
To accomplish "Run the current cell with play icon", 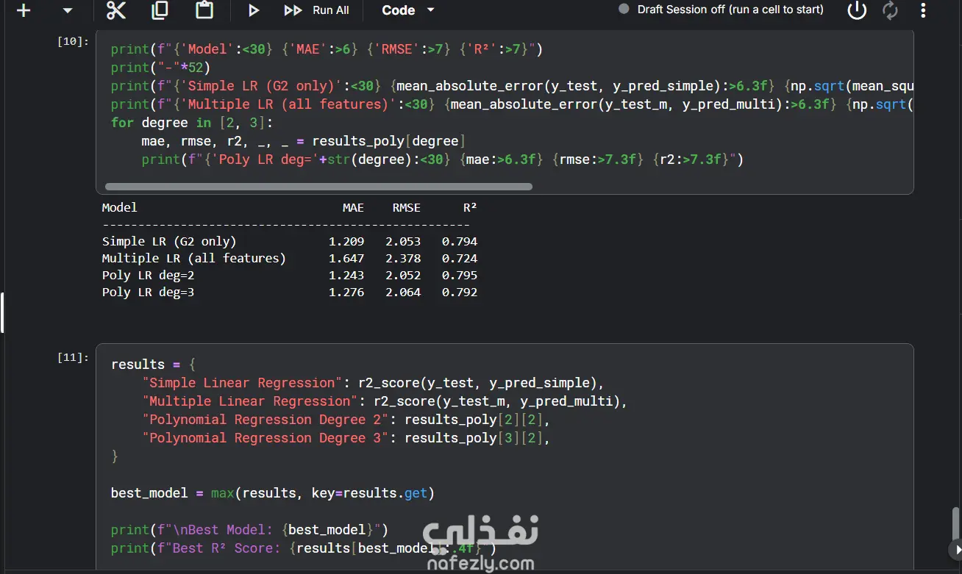I will pos(254,10).
